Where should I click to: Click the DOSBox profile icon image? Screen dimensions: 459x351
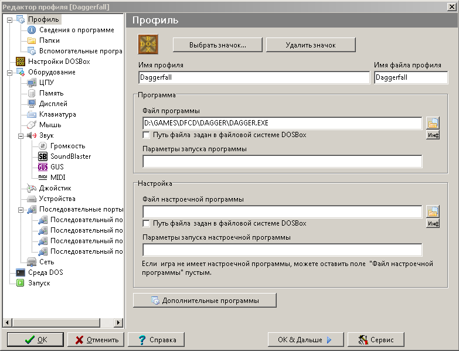click(148, 45)
